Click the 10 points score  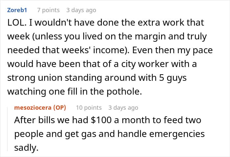(89, 107)
